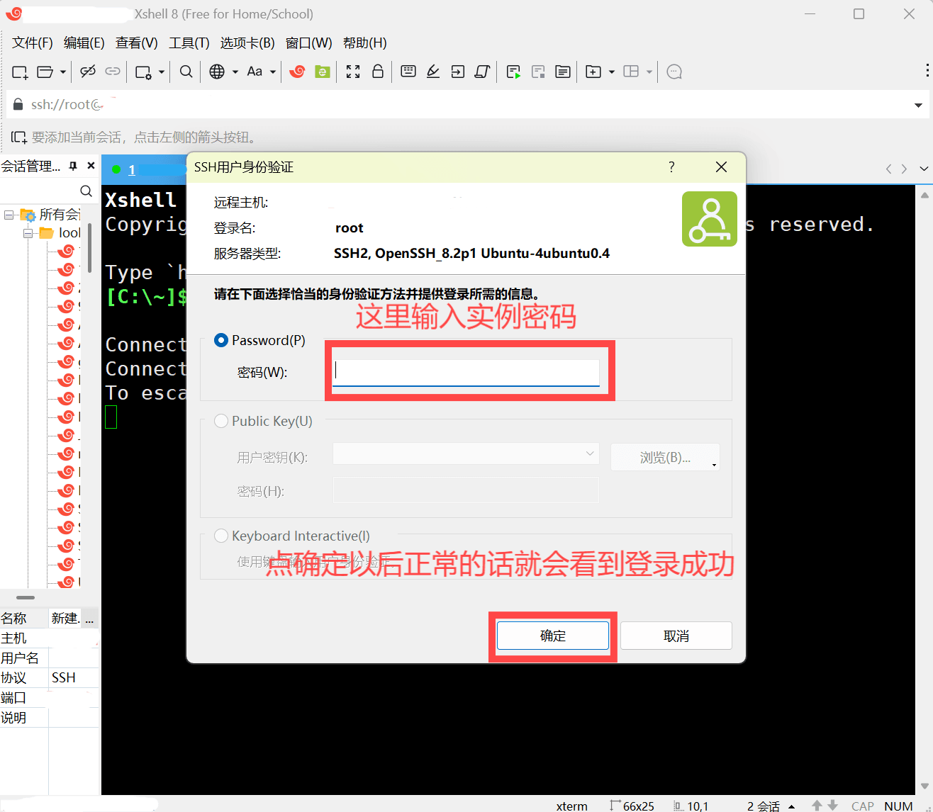Choose Keyboard Interactive authentication option
933x812 pixels.
click(x=221, y=536)
